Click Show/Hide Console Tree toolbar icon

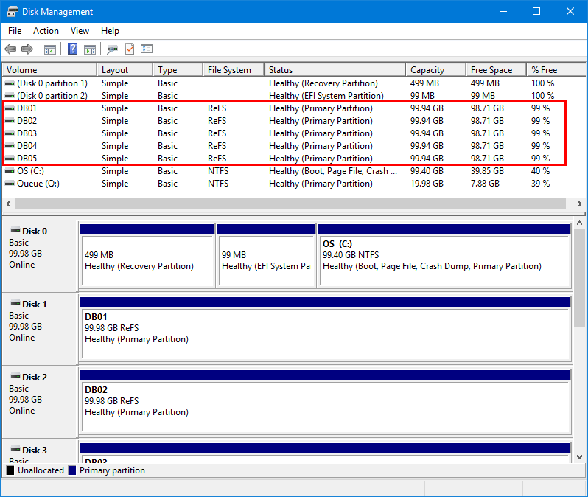pos(50,49)
